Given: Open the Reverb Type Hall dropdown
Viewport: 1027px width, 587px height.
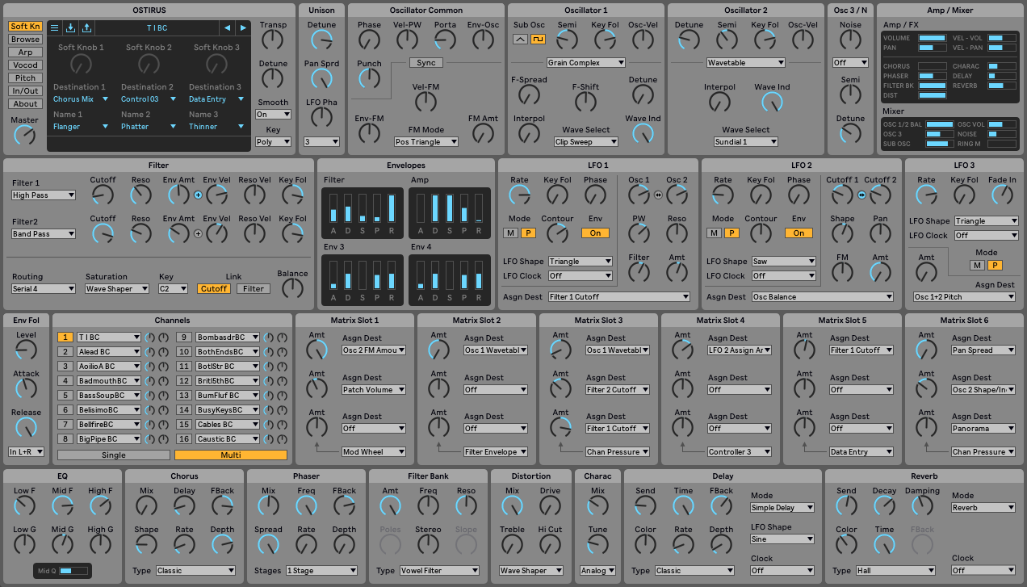Looking at the screenshot, I should click(895, 570).
